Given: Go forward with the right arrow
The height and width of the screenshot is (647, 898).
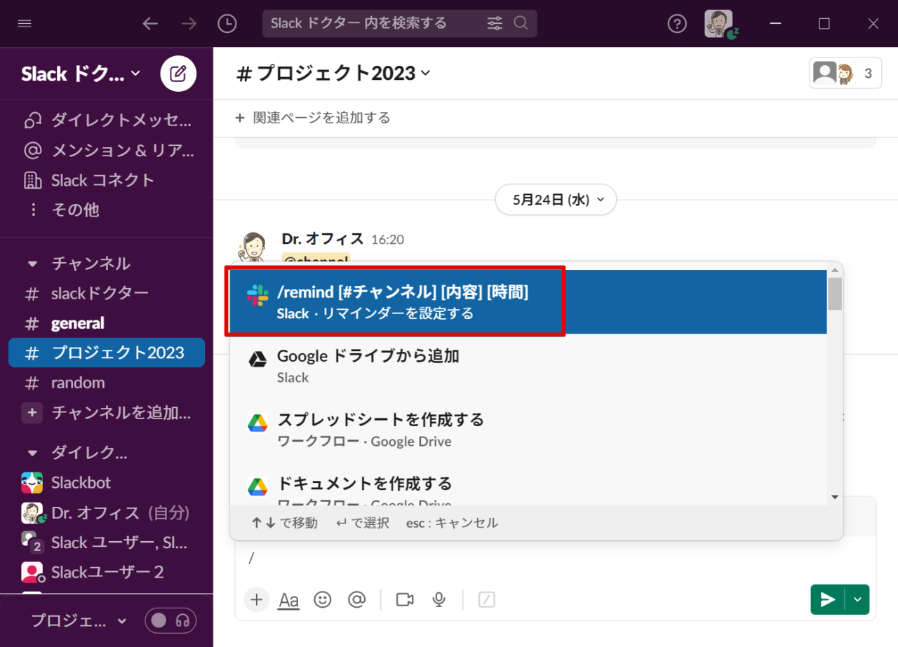Looking at the screenshot, I should pyautogui.click(x=189, y=24).
